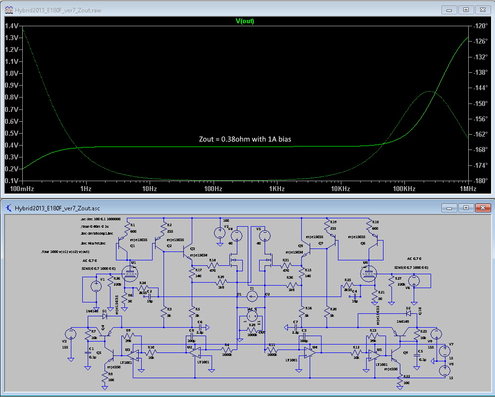495x397 pixels.
Task: Select the D1 1N4148 diode symbol
Action: [104, 316]
